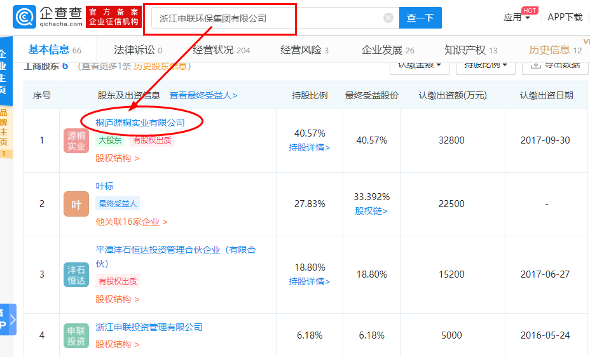Click the 查一下 search button
The height and width of the screenshot is (357, 590).
pos(420,18)
